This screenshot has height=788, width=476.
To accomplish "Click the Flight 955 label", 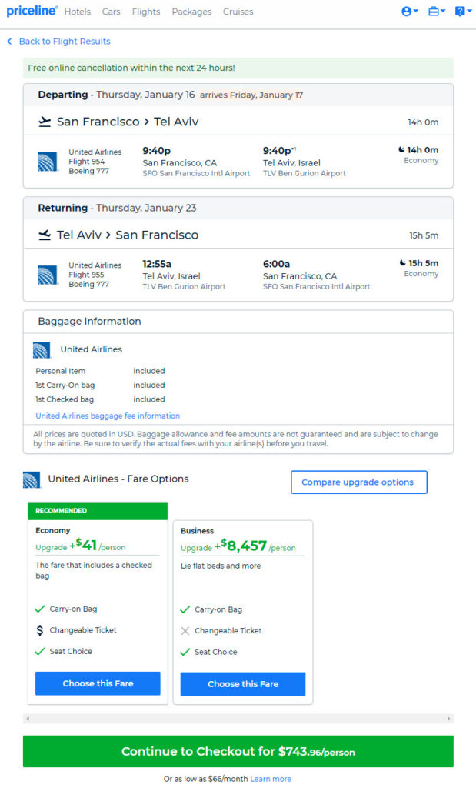I will [86, 275].
